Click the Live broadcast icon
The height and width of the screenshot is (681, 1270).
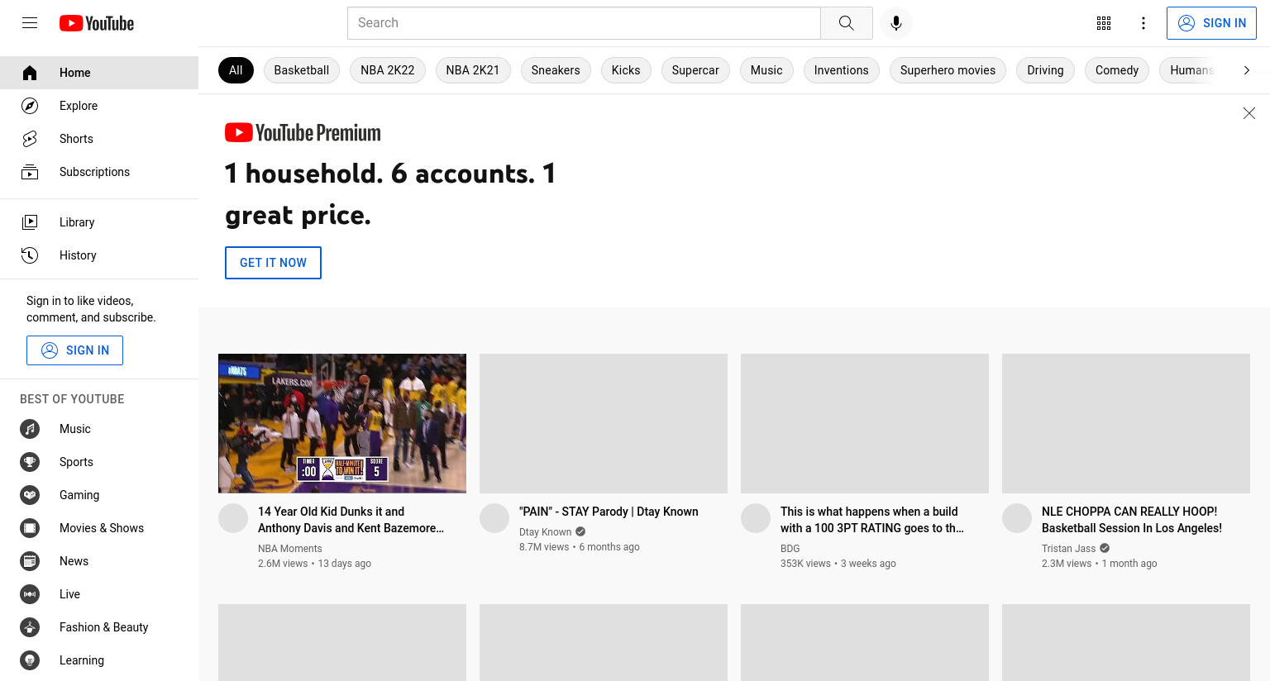pos(30,594)
